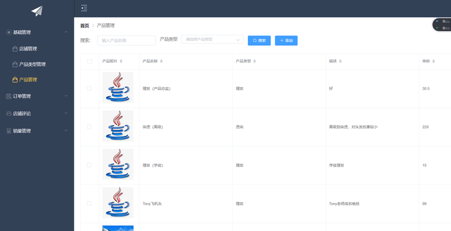This screenshot has width=451, height=231.
Task: Click price value 228
Action: click(426, 127)
